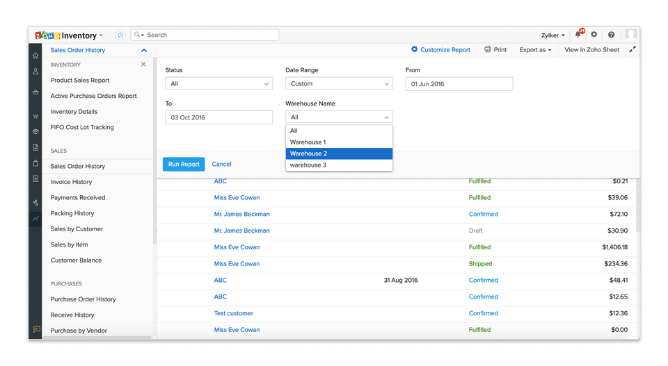
Task: Close the reports list panel with X
Action: [x=143, y=64]
